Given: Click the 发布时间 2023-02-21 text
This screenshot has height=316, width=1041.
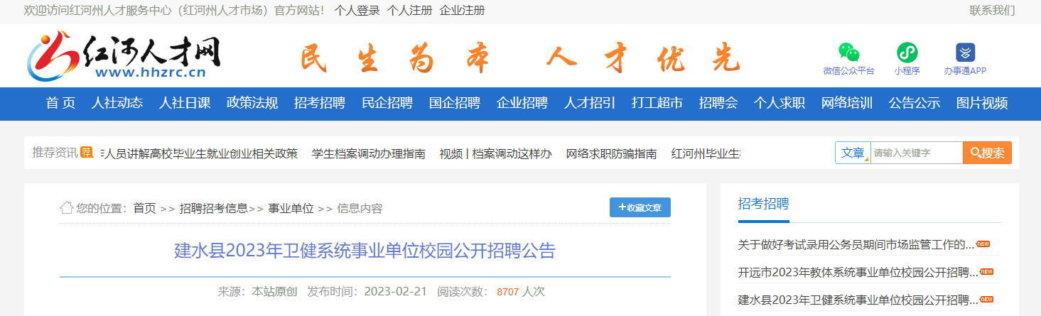Looking at the screenshot, I should click(367, 291).
